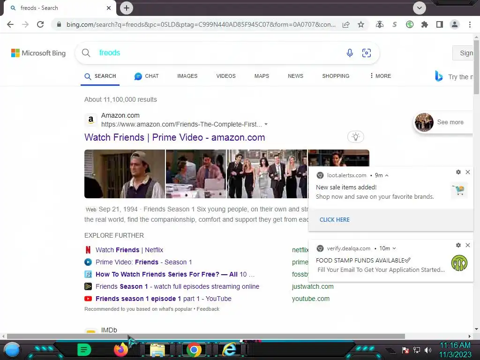Expand the verify.dealqa.com notification chevron
This screenshot has height=360, width=480.
tap(394, 248)
